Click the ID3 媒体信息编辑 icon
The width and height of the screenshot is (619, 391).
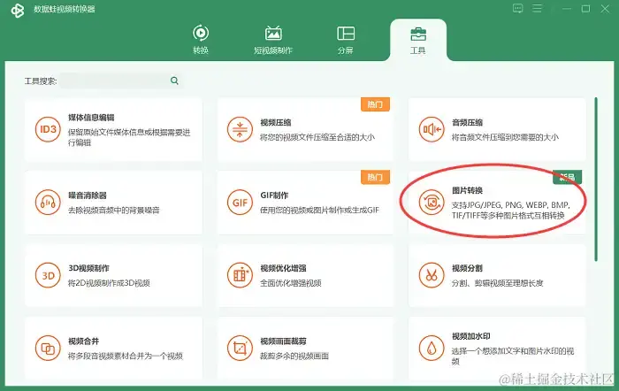tap(48, 129)
